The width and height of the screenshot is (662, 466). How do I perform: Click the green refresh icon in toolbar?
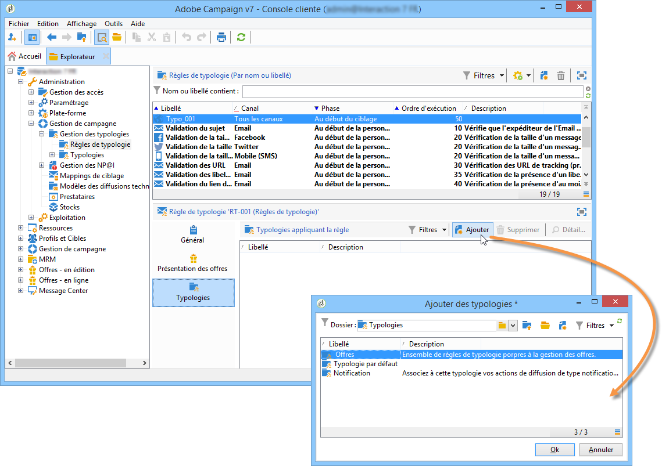[x=241, y=38]
